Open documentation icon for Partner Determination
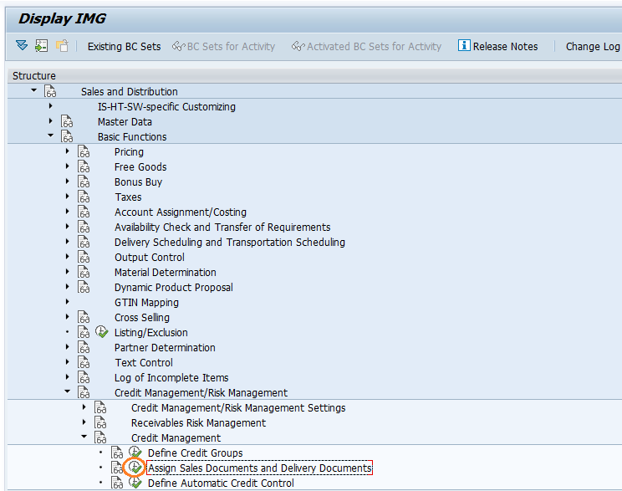Viewport: 622px width, 491px height. (x=84, y=348)
